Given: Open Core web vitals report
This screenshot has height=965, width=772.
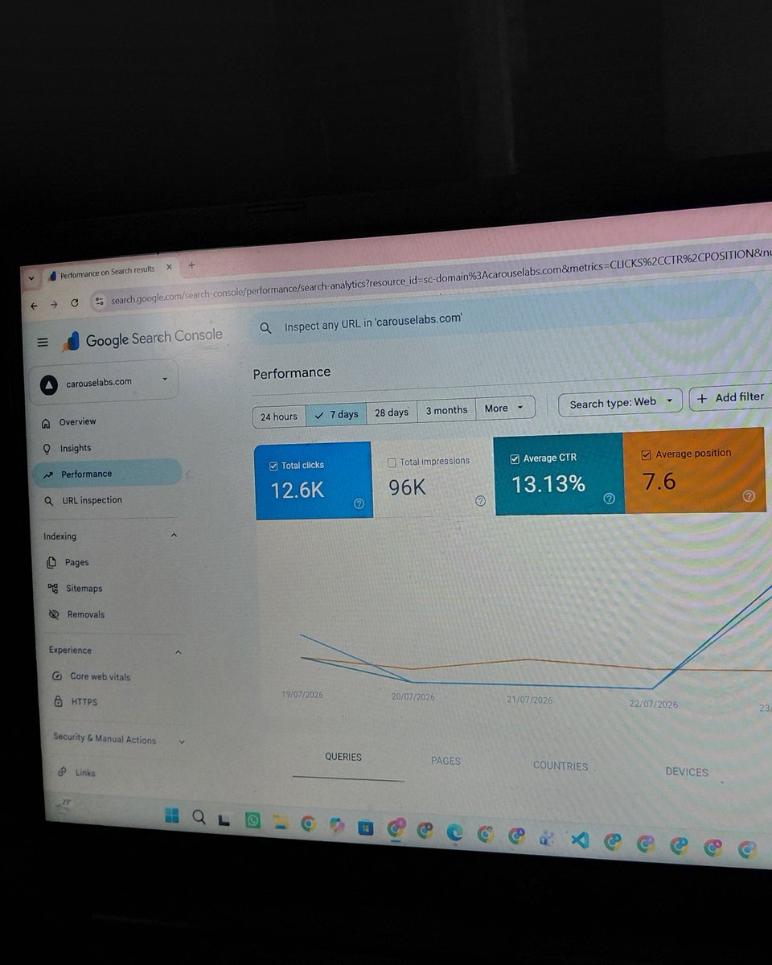Looking at the screenshot, I should [101, 676].
